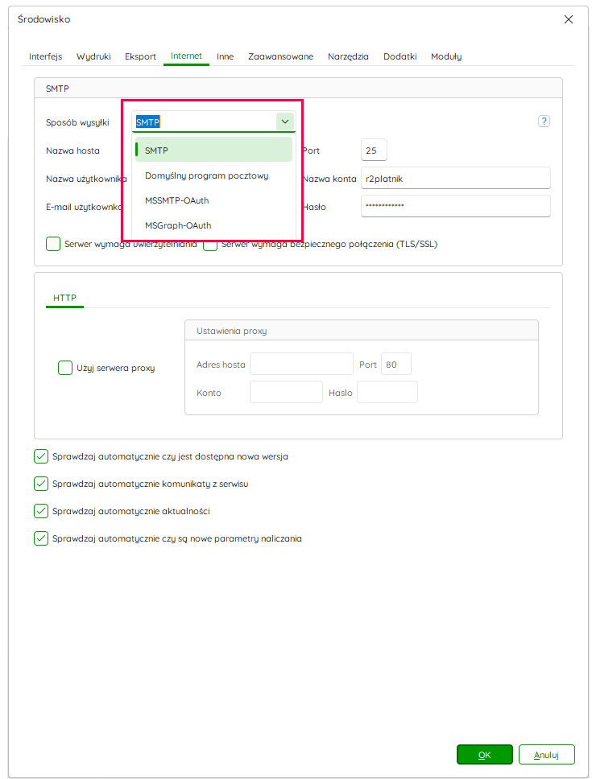The width and height of the screenshot is (592, 779).
Task: Select the Internet tab
Action: tap(186, 56)
